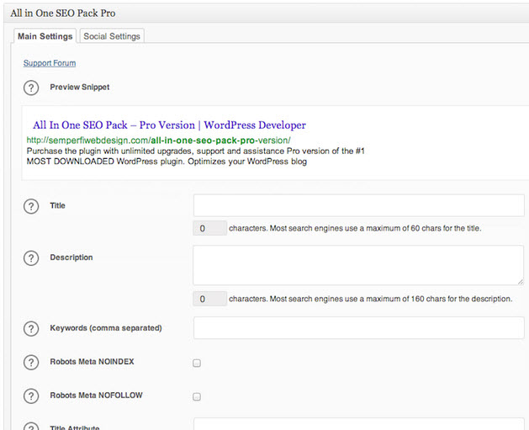The image size is (529, 430).
Task: Click the Keywords (comma separated) input
Action: click(x=358, y=328)
